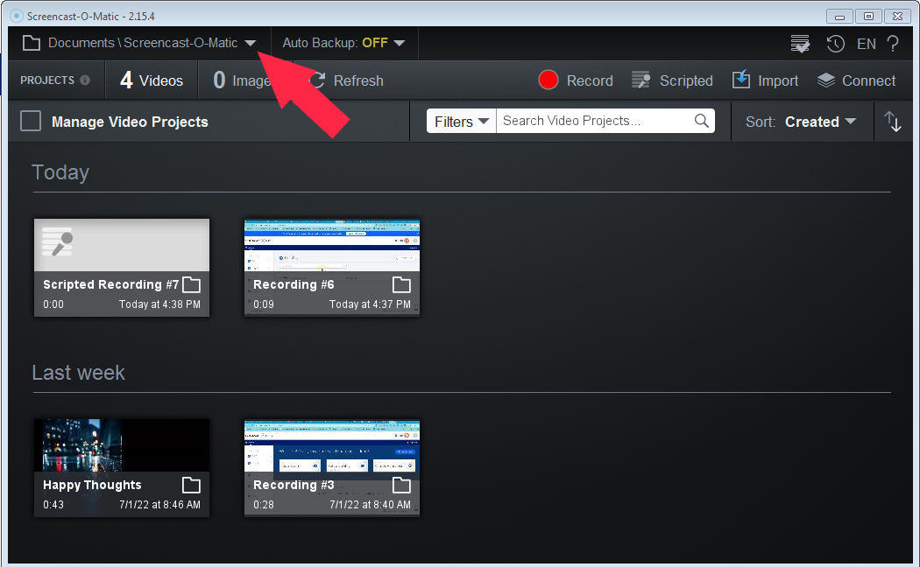Screen dimensions: 920x567
Task: Click the '7/1/22 at 8:46 AM' timestamp
Action: click(159, 505)
